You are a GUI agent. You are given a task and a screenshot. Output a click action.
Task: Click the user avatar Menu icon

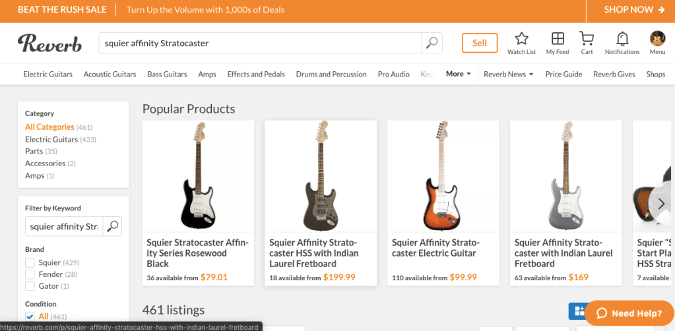(657, 38)
